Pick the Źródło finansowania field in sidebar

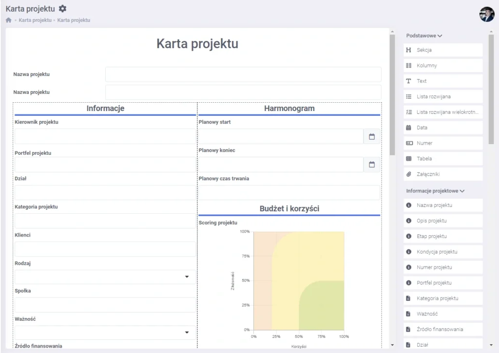(443, 330)
